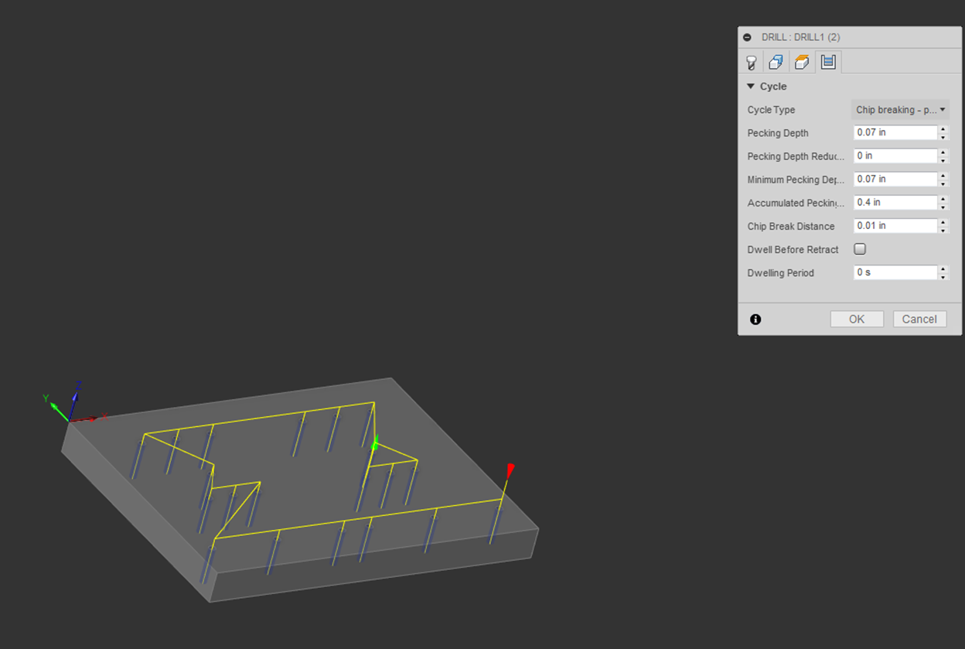This screenshot has height=649, width=965.
Task: Click the Chip Break Distance stepper arrows
Action: 943,226
